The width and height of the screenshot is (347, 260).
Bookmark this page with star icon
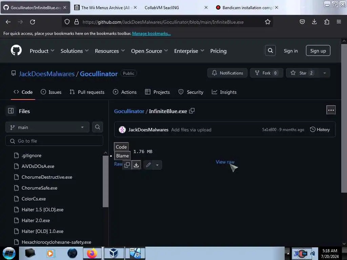click(268, 22)
